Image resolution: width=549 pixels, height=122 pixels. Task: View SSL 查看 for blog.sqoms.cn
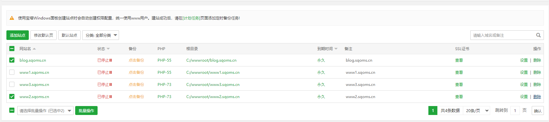pos(459,60)
